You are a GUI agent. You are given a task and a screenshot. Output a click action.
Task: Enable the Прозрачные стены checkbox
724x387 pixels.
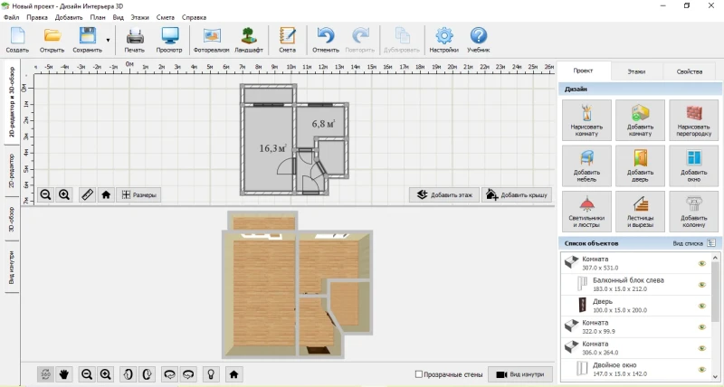click(x=419, y=374)
